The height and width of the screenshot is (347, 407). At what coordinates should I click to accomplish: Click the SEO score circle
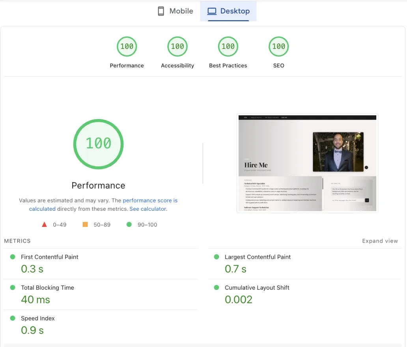(x=278, y=46)
